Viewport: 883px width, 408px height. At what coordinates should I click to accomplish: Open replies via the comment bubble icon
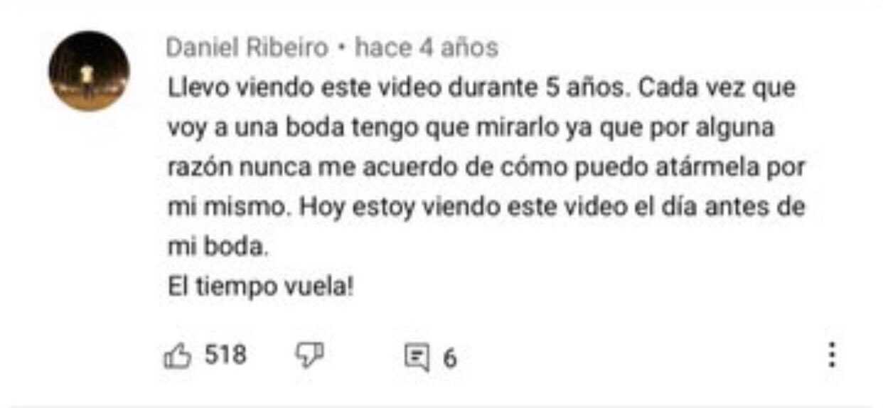(417, 358)
